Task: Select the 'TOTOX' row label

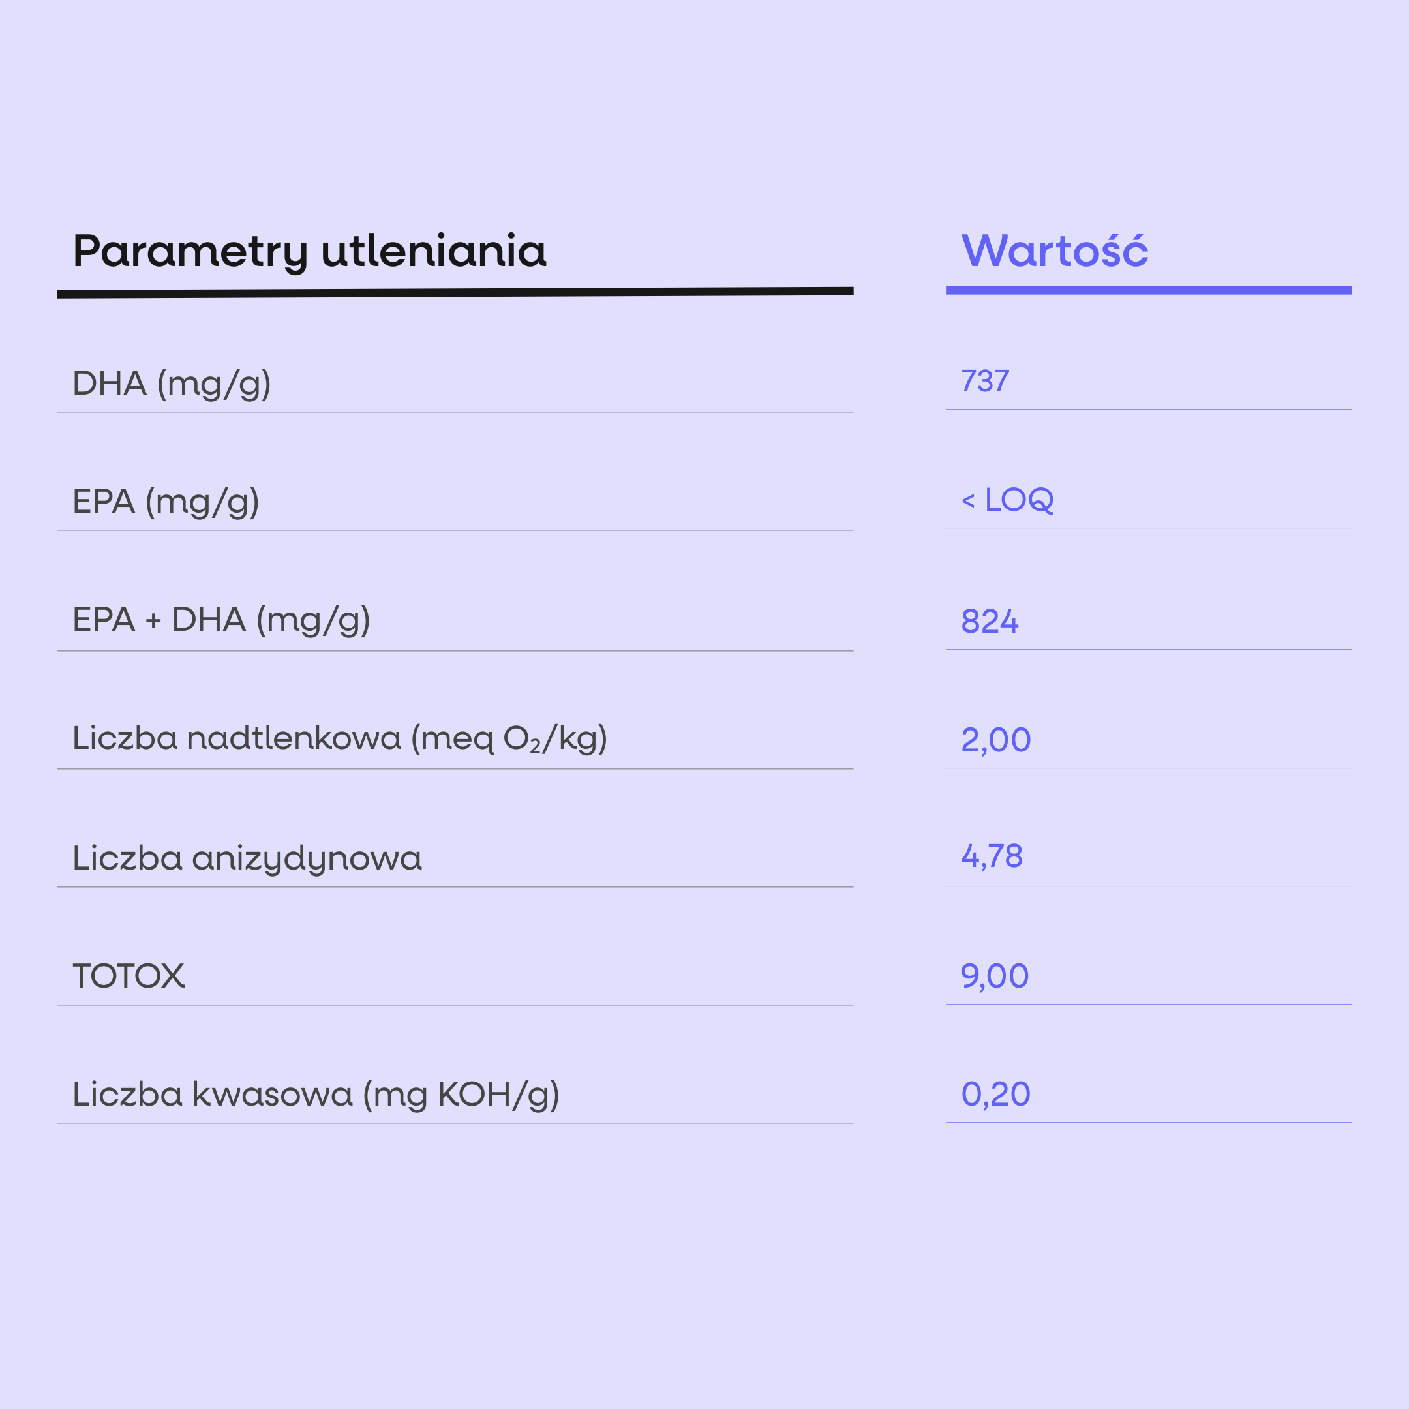Action: pyautogui.click(x=129, y=976)
